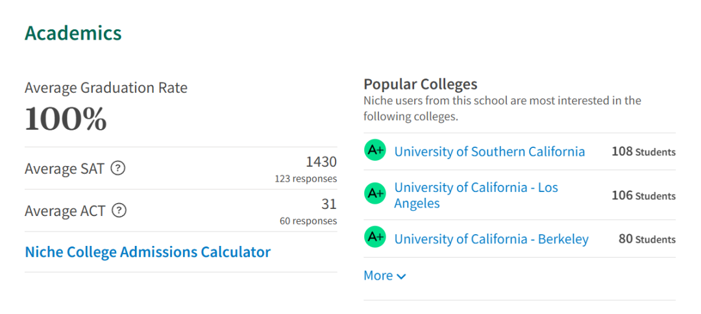Click the Average SAT help question-mark icon
This screenshot has height=314, width=701.
pyautogui.click(x=117, y=169)
